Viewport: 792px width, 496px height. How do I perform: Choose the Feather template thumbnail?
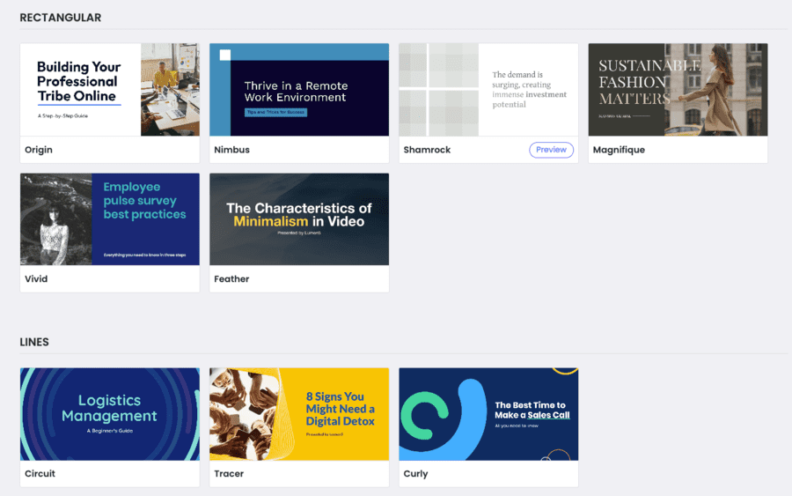(299, 219)
